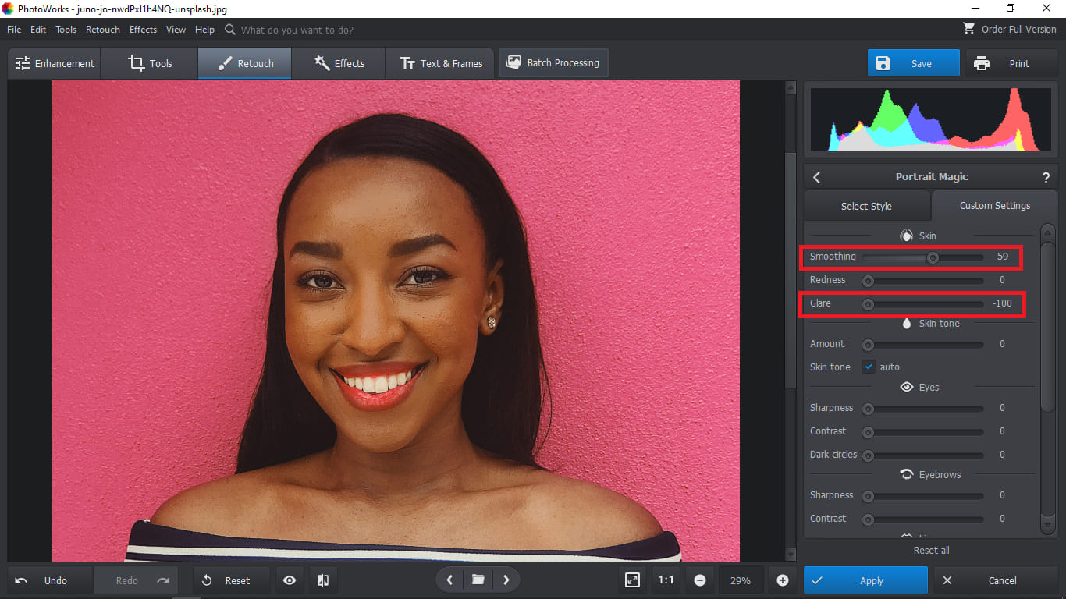Switch to the Enhancement tab
This screenshot has width=1066, height=599.
[54, 63]
